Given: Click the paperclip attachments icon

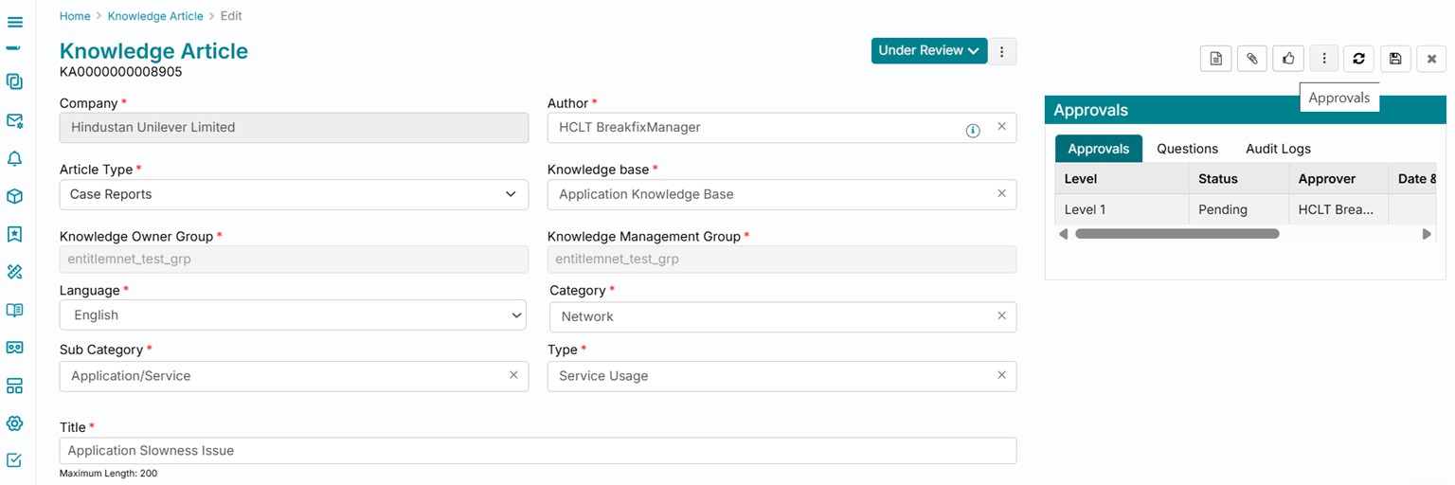Looking at the screenshot, I should click(1251, 59).
